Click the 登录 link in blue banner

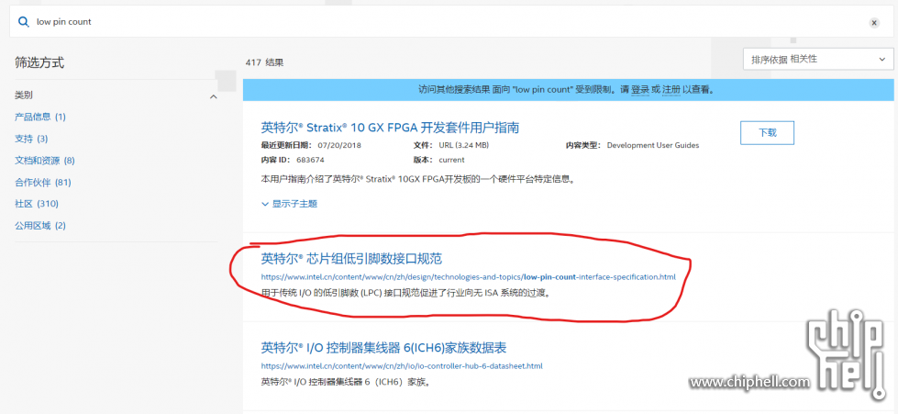(639, 90)
